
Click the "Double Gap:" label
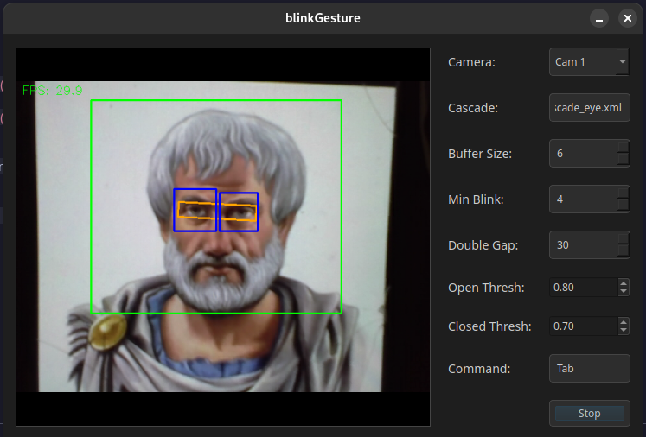pyautogui.click(x=483, y=245)
